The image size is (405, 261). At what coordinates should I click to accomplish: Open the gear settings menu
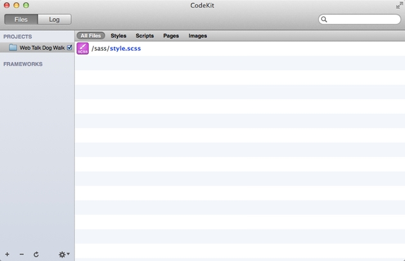64,255
